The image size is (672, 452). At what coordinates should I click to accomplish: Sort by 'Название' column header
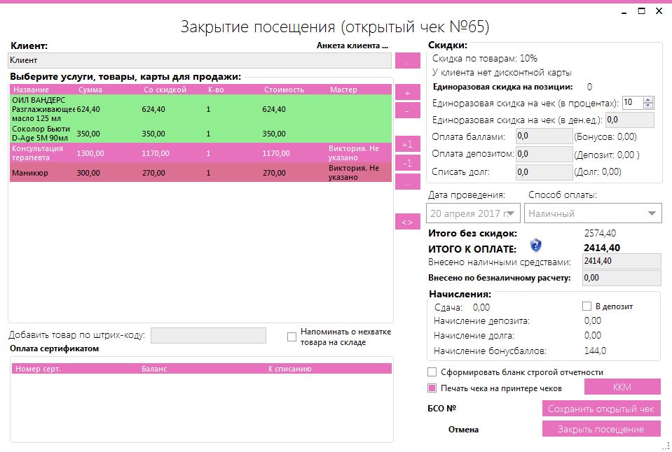tap(32, 90)
